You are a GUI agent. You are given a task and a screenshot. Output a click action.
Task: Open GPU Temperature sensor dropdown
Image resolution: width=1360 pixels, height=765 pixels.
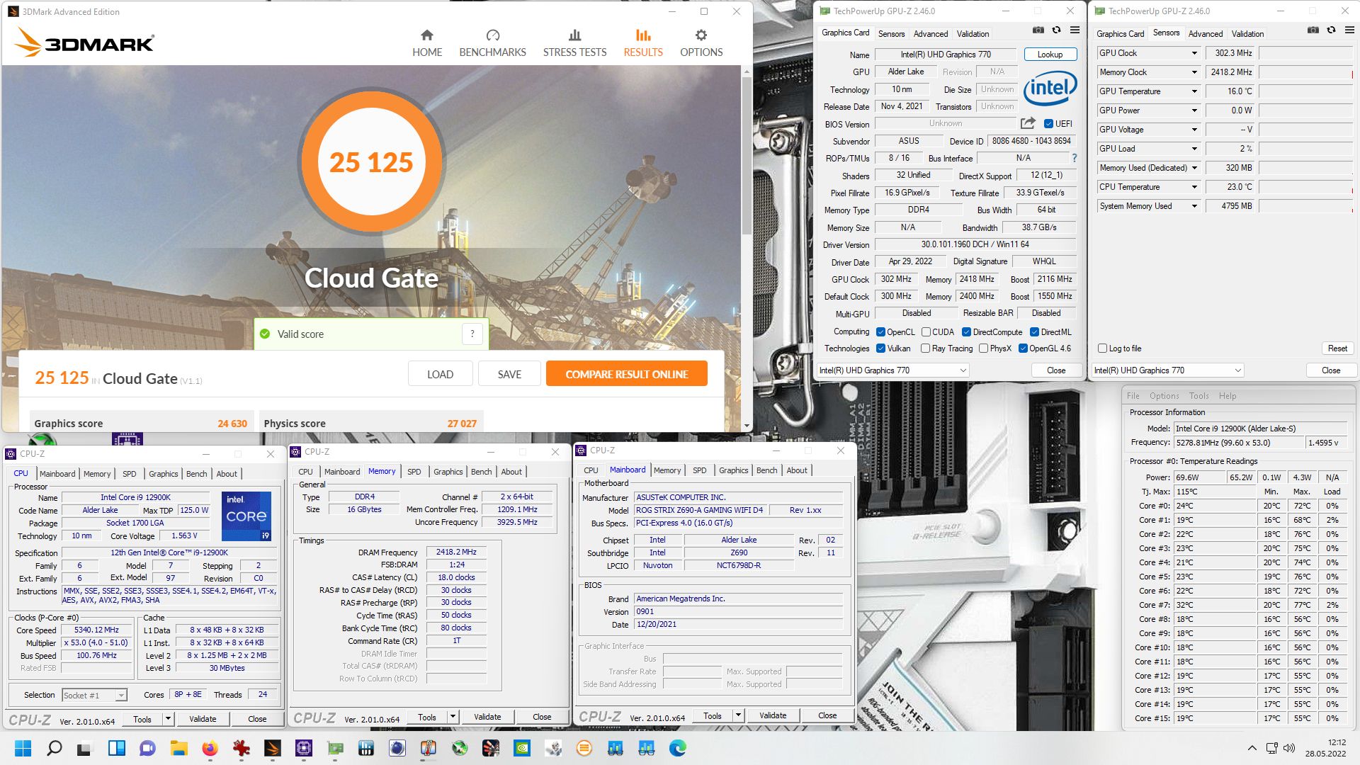[1194, 91]
